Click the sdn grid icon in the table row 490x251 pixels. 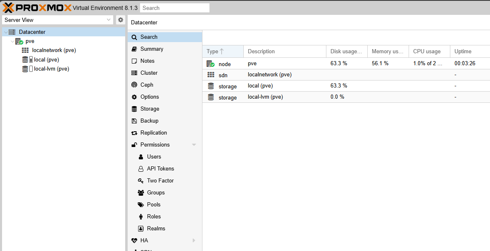[x=211, y=75]
